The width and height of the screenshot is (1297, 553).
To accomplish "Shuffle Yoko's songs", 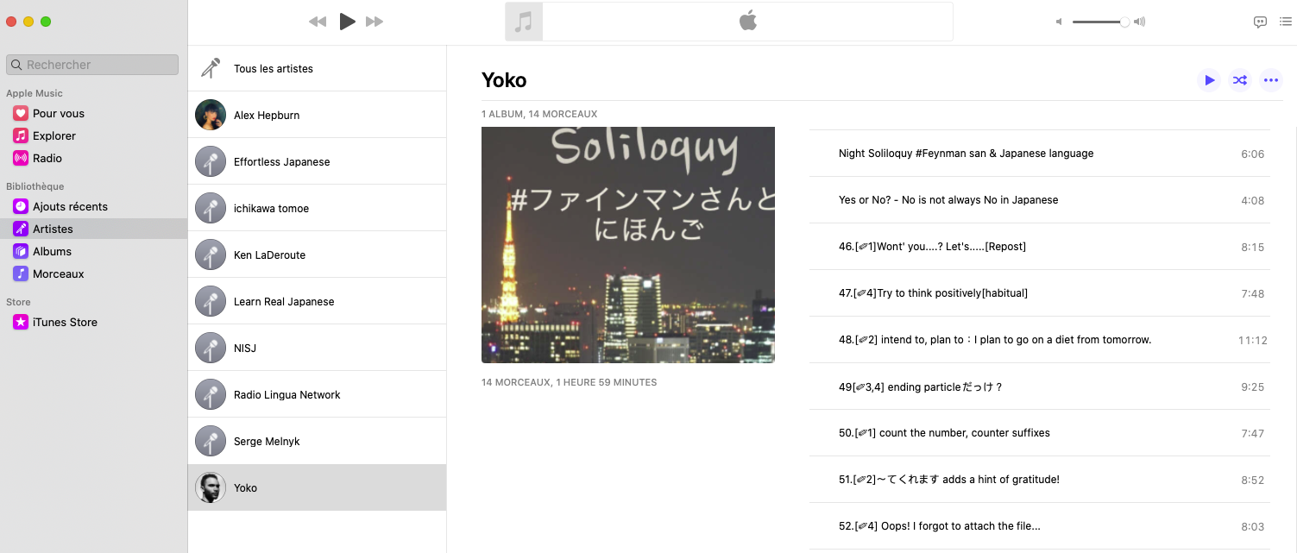I will [x=1240, y=80].
